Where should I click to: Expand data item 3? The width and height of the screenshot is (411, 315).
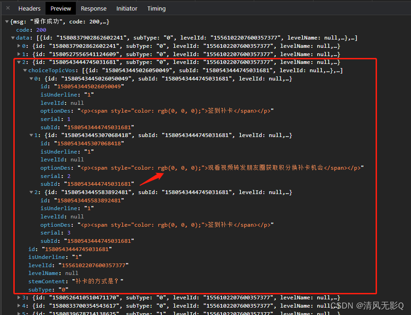(x=19, y=298)
